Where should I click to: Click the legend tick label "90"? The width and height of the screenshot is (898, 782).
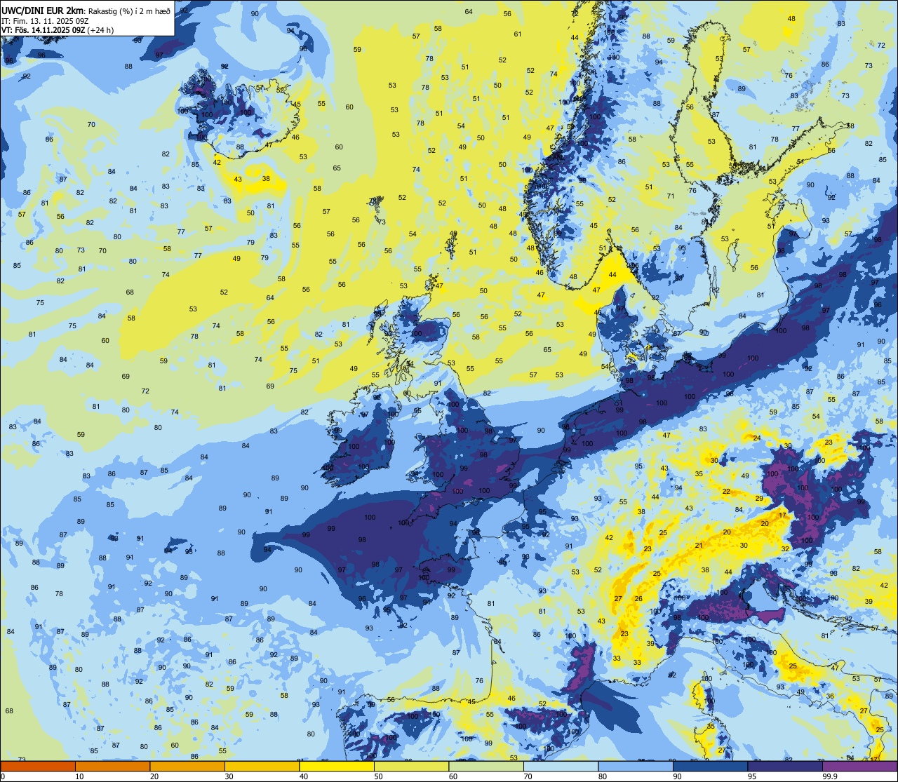pos(677,776)
